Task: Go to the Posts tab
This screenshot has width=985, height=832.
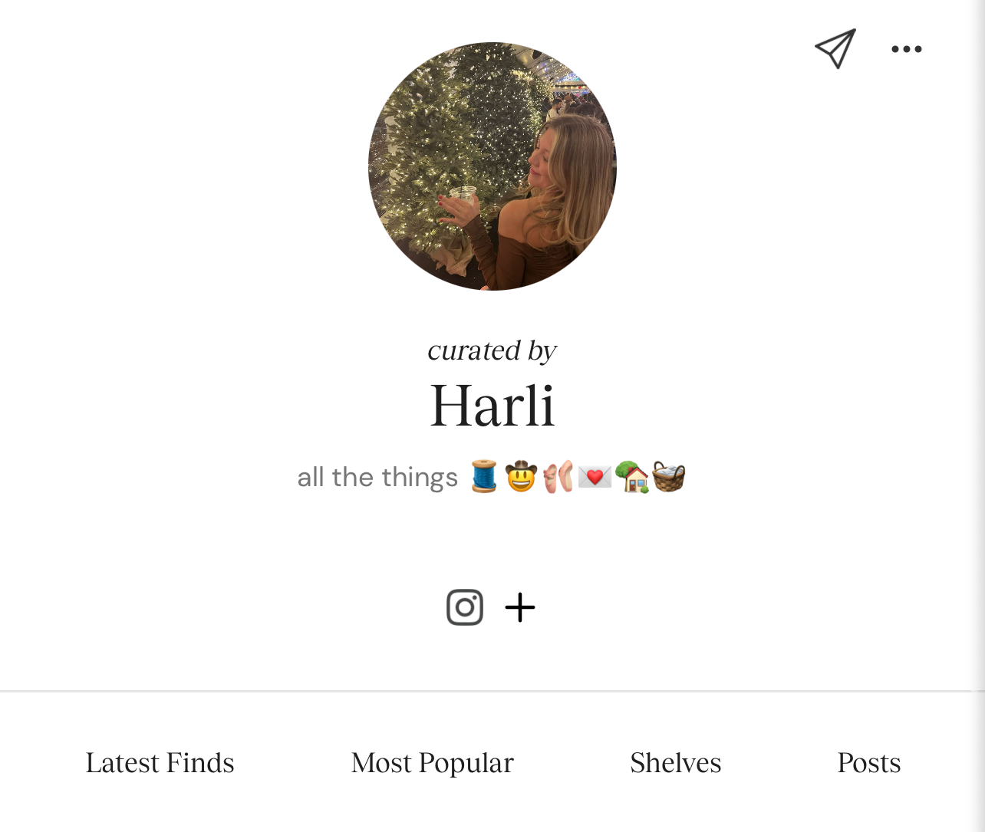Action: point(869,763)
